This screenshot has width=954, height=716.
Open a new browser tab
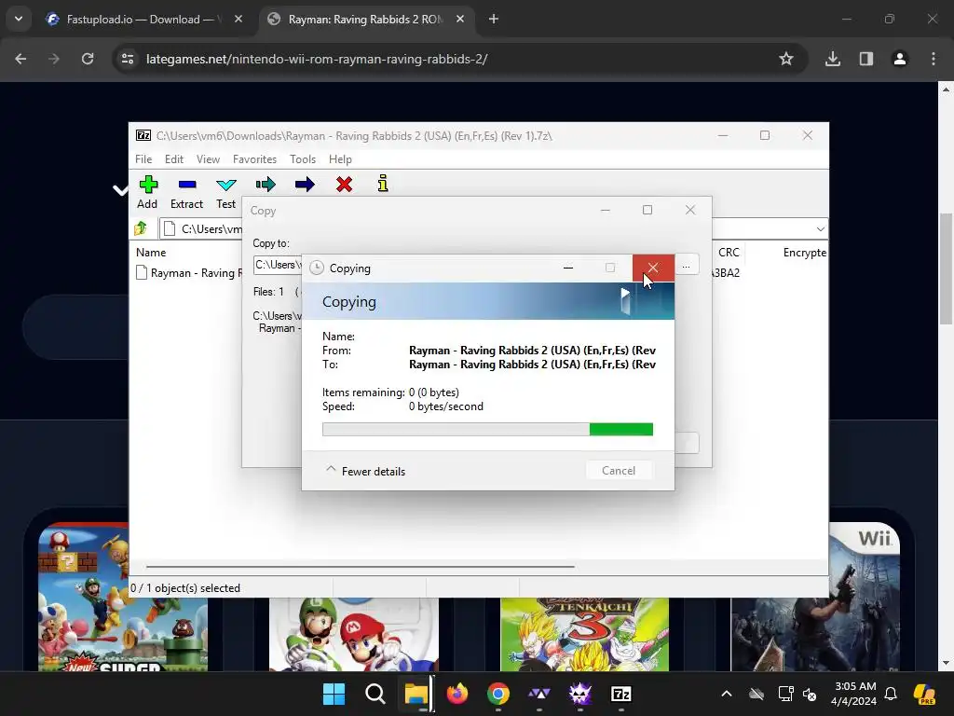tap(494, 20)
